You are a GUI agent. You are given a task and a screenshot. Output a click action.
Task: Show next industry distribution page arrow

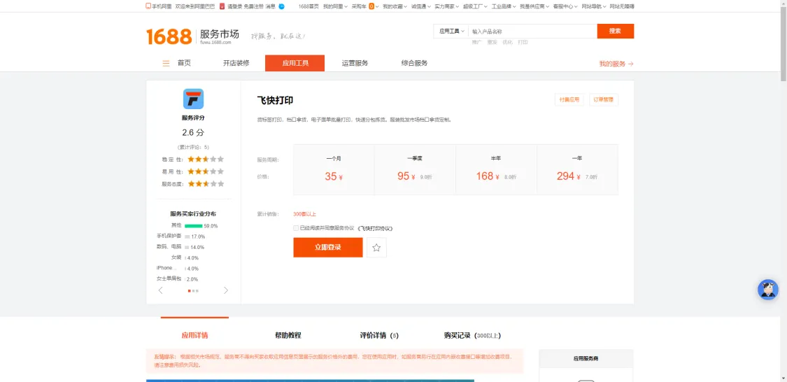226,290
